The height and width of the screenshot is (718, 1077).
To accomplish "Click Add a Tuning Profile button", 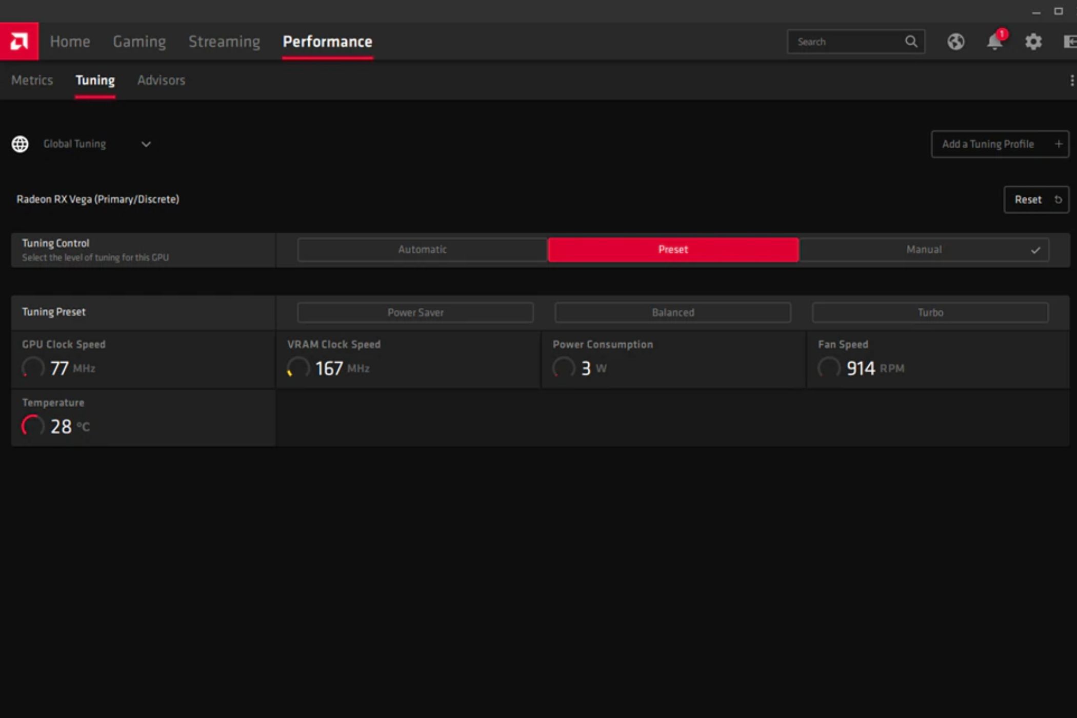I will point(1000,144).
